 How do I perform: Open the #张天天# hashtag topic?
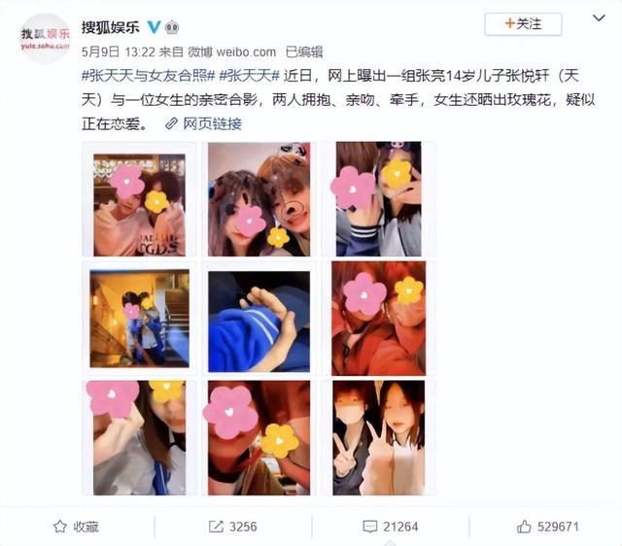250,76
